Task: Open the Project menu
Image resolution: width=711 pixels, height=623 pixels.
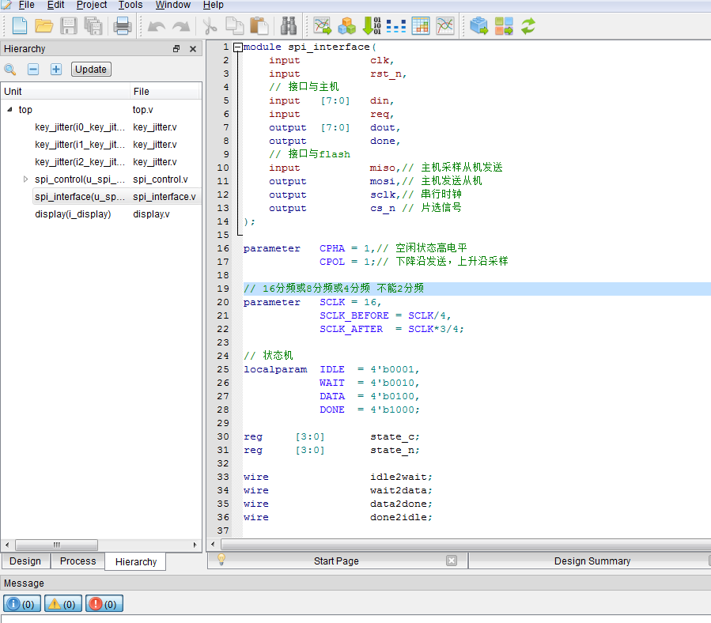Action: click(92, 5)
